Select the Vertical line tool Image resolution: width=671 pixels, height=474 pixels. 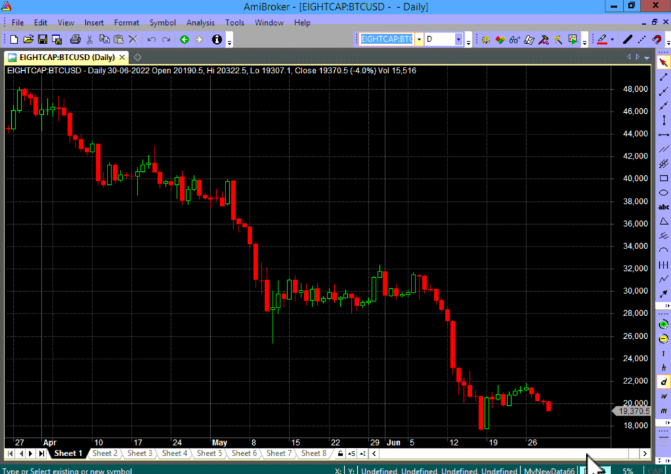(663, 121)
